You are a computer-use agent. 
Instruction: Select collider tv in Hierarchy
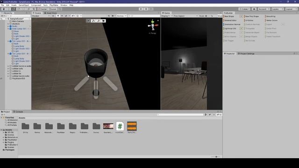click(16, 71)
